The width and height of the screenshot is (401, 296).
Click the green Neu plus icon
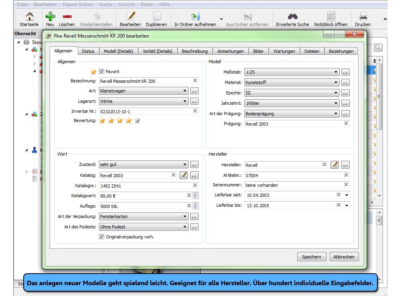tap(50, 16)
